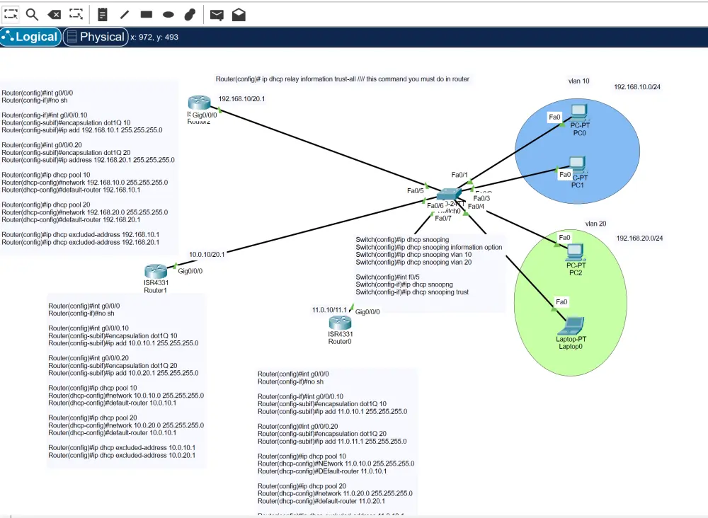
Task: Select the Draw Rectangle tool
Action: (x=147, y=14)
